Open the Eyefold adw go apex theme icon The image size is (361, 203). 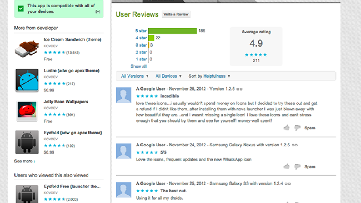pos(27,142)
